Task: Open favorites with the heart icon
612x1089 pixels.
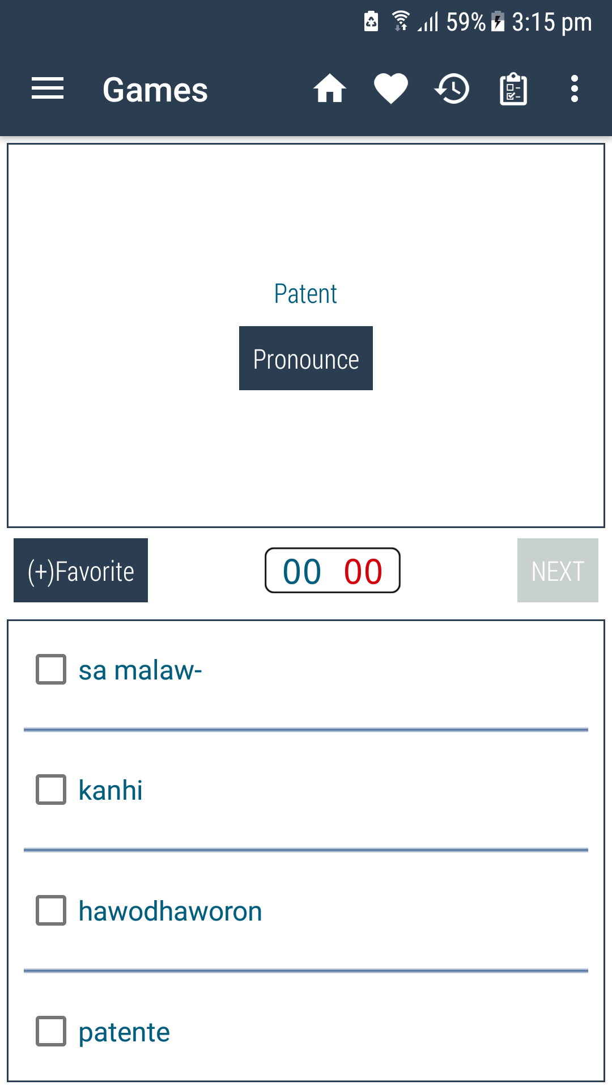Action: 391,89
